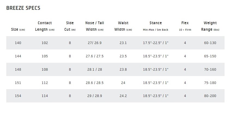Click the Nose / Tail Width header

coord(95,26)
